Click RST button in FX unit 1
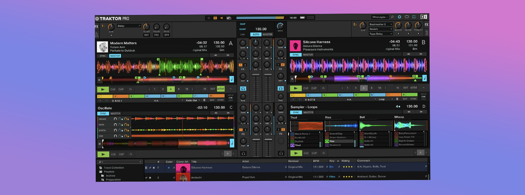This screenshot has width=525, height=195. pyautogui.click(x=147, y=35)
